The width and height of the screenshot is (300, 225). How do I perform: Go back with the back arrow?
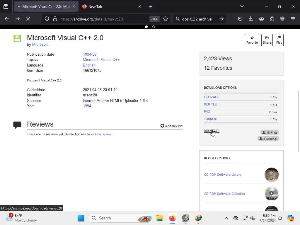tap(7, 19)
